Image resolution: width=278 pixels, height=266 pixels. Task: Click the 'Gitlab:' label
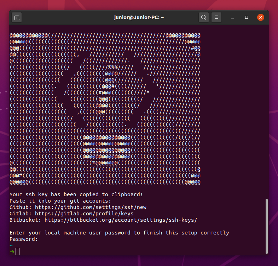[x=21, y=214]
